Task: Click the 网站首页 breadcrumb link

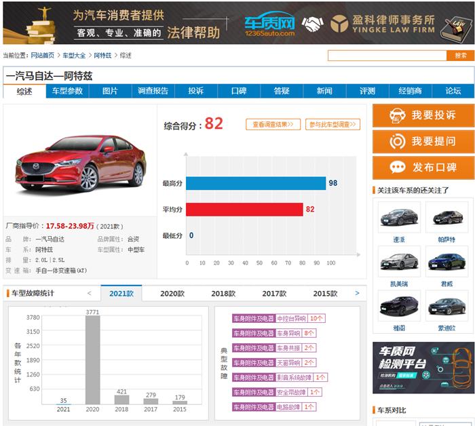Action: (42, 56)
